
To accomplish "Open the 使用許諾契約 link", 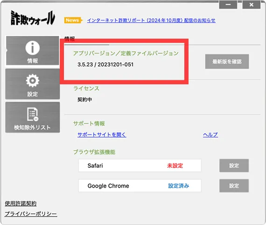I will tap(21, 203).
